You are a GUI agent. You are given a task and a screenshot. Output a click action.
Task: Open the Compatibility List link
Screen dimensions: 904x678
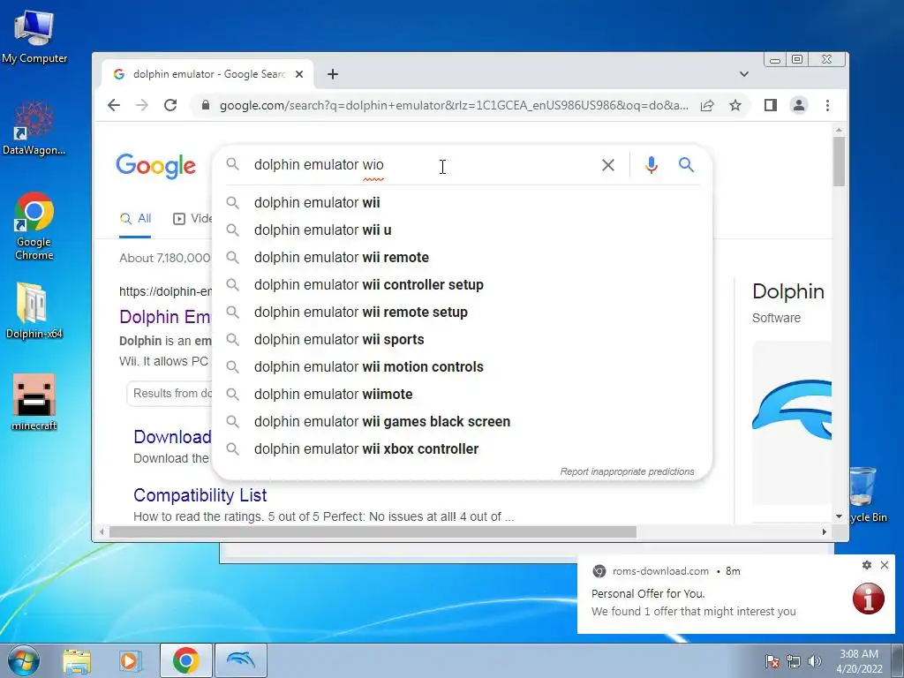200,495
